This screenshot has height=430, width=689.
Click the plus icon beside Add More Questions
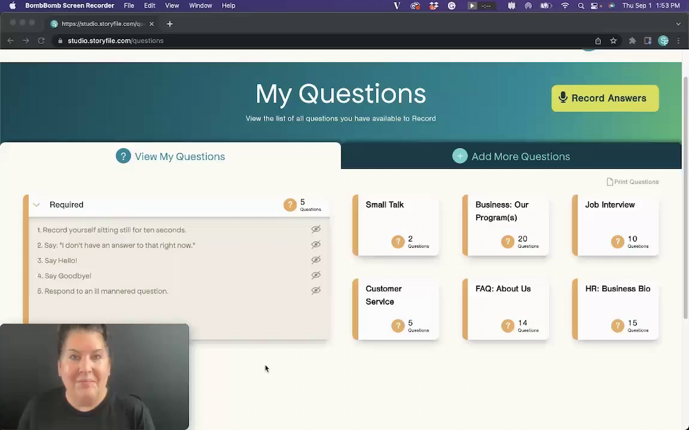pyautogui.click(x=459, y=156)
